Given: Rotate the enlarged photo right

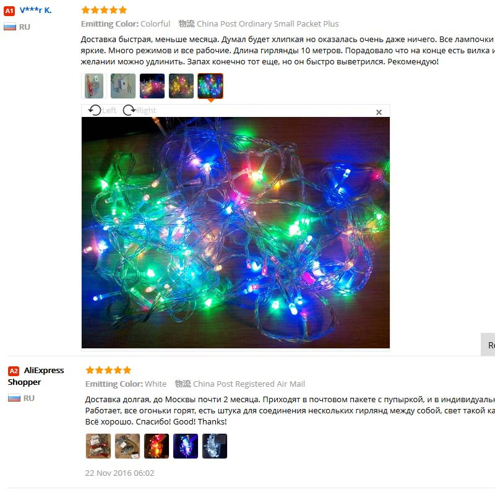Looking at the screenshot, I should coord(139,110).
